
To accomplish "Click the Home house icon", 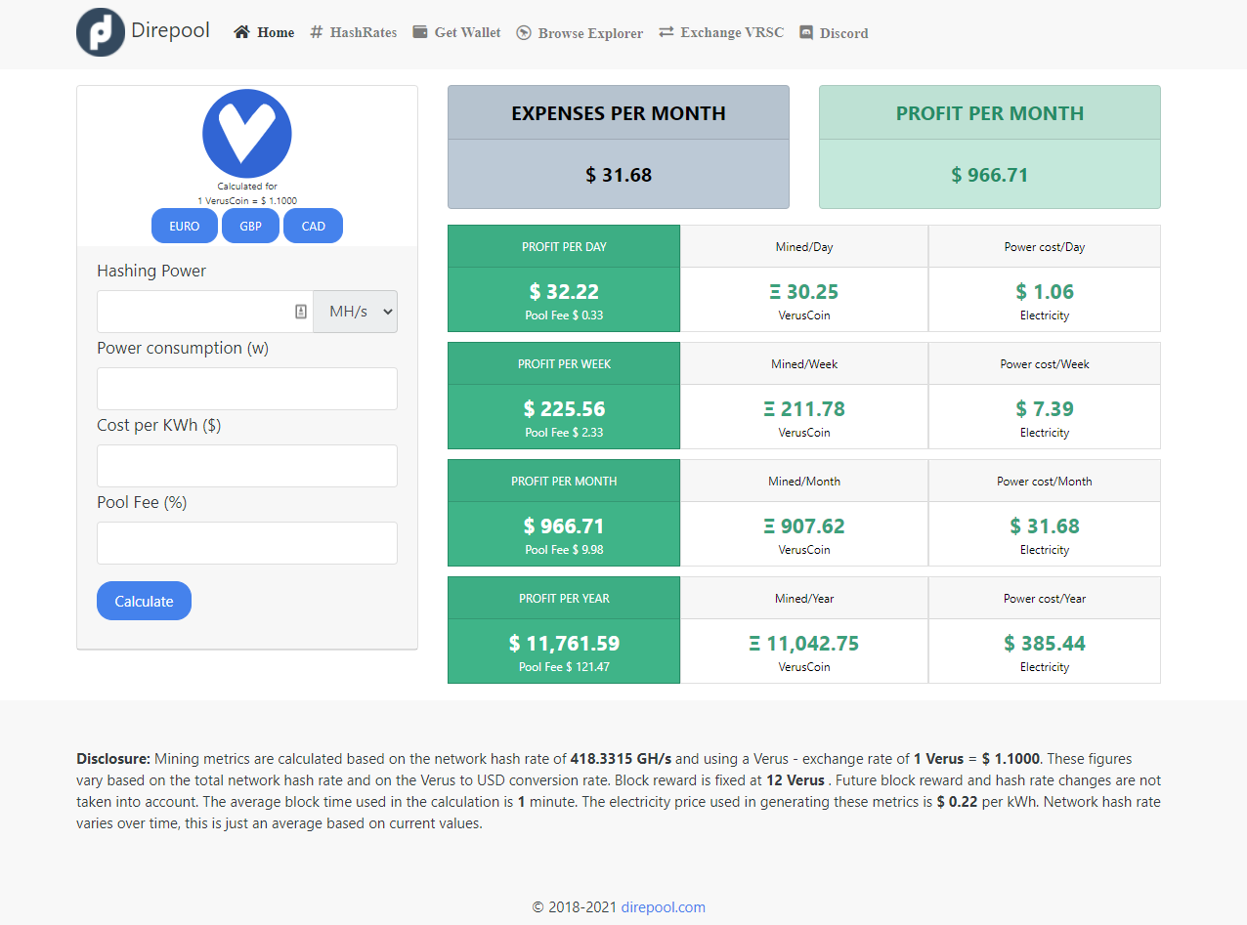I will pyautogui.click(x=241, y=32).
